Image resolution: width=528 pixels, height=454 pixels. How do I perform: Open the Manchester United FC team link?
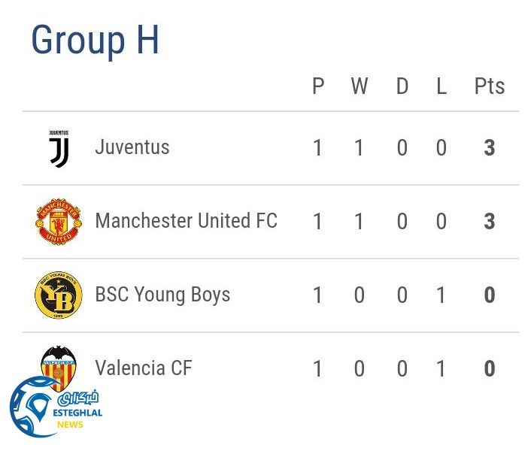coord(186,221)
